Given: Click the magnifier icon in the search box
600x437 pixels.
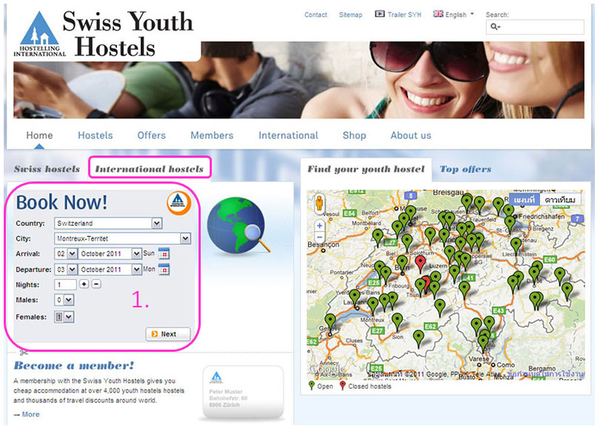Looking at the screenshot, I should (495, 27).
